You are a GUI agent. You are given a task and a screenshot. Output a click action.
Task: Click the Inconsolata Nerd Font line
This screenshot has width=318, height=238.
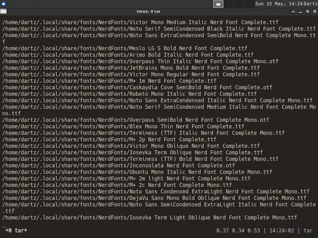click(119, 165)
